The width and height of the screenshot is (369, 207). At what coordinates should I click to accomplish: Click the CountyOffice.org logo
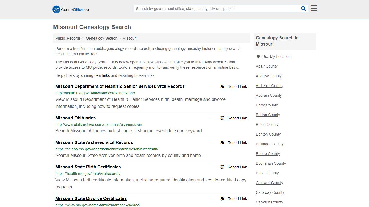pyautogui.click(x=71, y=9)
